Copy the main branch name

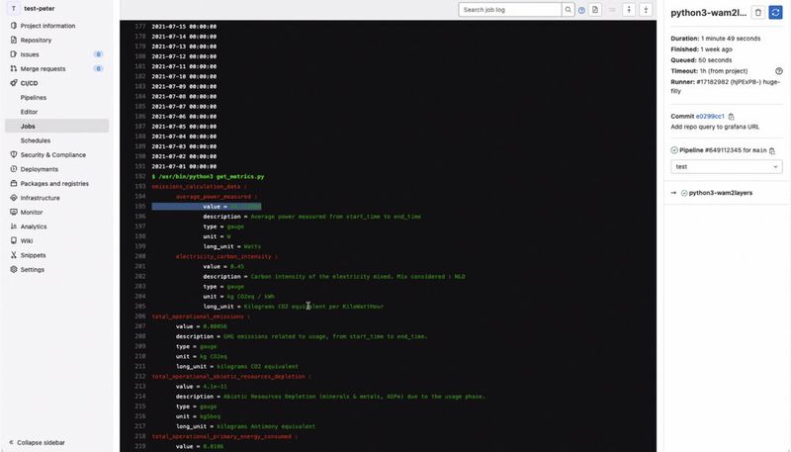(771, 150)
